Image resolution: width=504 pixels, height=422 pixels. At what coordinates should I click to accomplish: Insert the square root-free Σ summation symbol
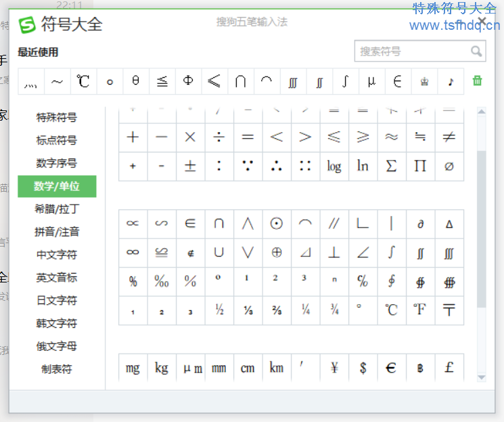click(391, 166)
